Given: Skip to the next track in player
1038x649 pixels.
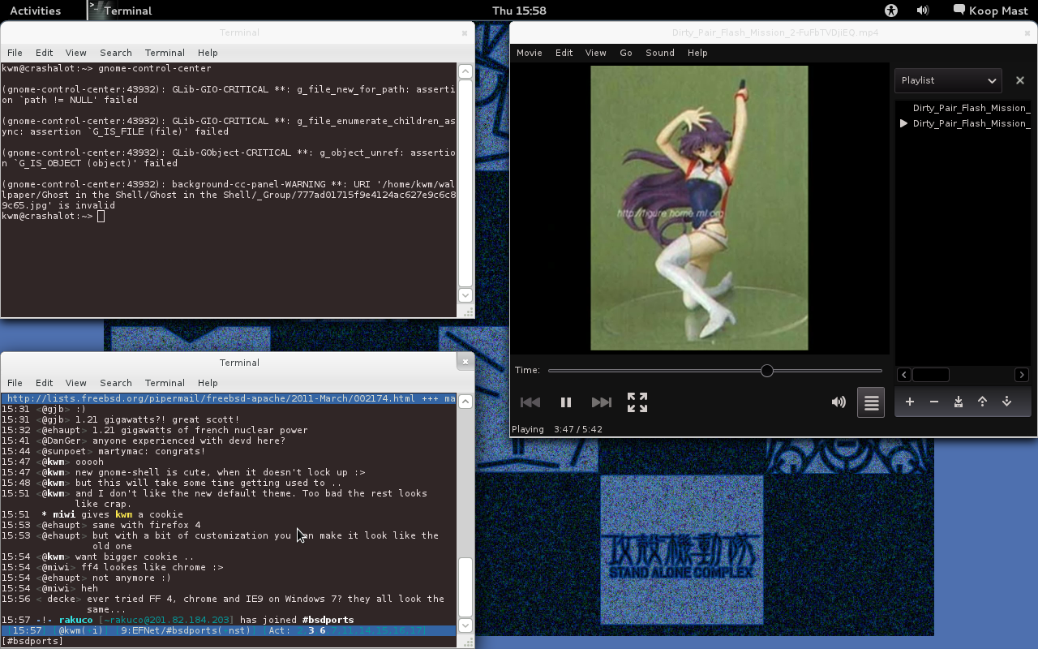Looking at the screenshot, I should tap(601, 402).
